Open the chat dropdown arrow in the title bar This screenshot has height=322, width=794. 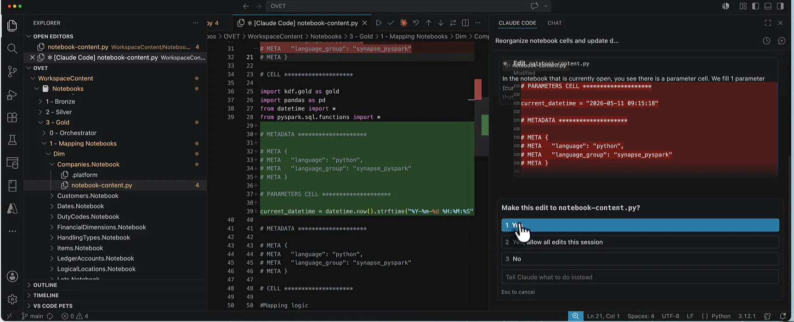point(546,6)
